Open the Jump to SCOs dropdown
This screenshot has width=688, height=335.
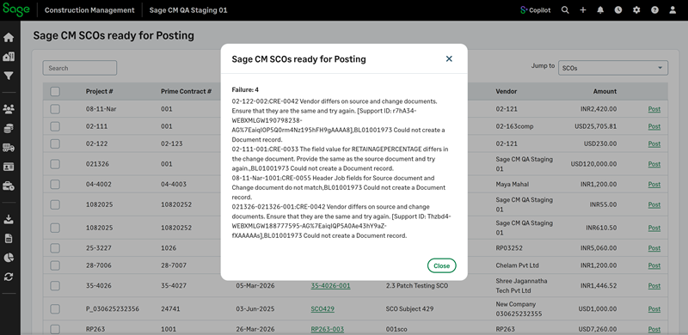(613, 68)
